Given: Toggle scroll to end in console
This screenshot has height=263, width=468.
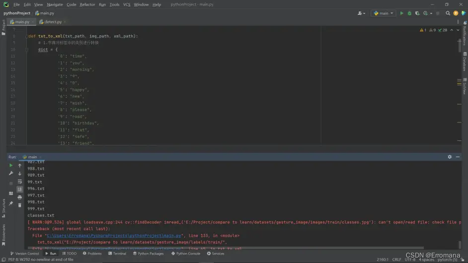Looking at the screenshot, I should (x=20, y=190).
